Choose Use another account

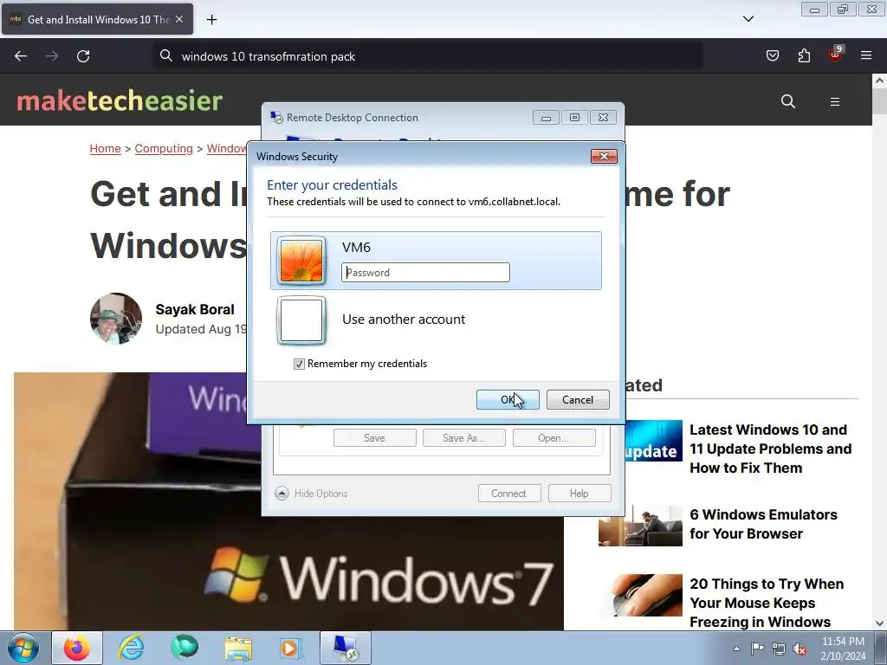[404, 319]
